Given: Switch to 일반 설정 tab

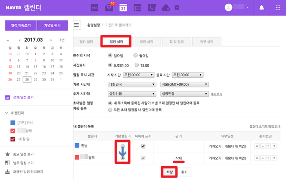Looking at the screenshot, I should (86, 41).
